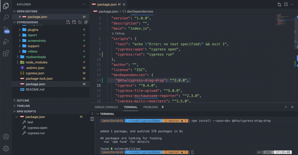298x155 pixels.
Task: Open changes compare icon in editor toolbar
Action: pyautogui.click(x=279, y=4)
